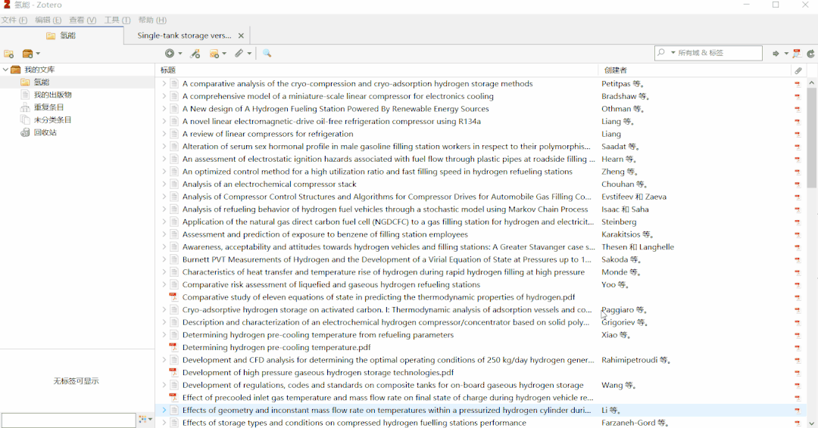The width and height of the screenshot is (818, 428).
Task: Click the Locate green arrow icon
Action: point(776,54)
